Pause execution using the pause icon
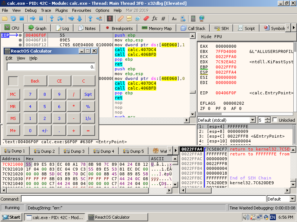The width and height of the screenshot is (297, 222). click(41, 18)
